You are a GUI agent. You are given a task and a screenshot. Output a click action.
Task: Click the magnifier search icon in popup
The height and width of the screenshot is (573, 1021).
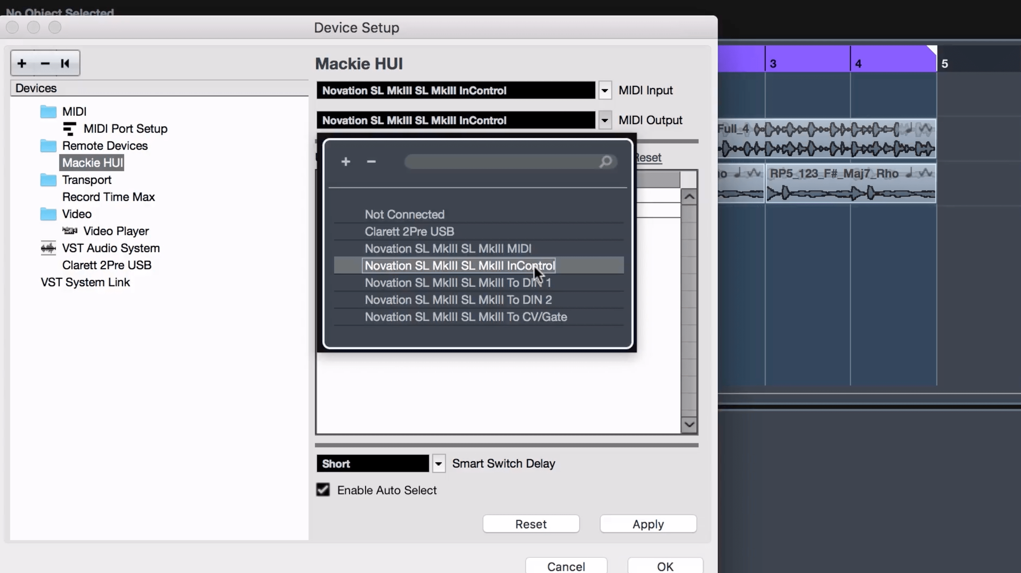(x=606, y=161)
